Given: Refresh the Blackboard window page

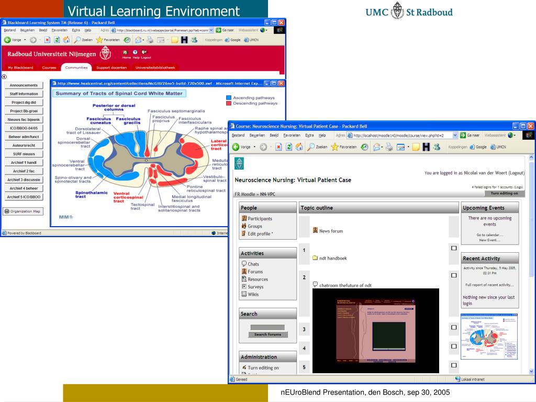Looking at the screenshot, I should (x=57, y=40).
